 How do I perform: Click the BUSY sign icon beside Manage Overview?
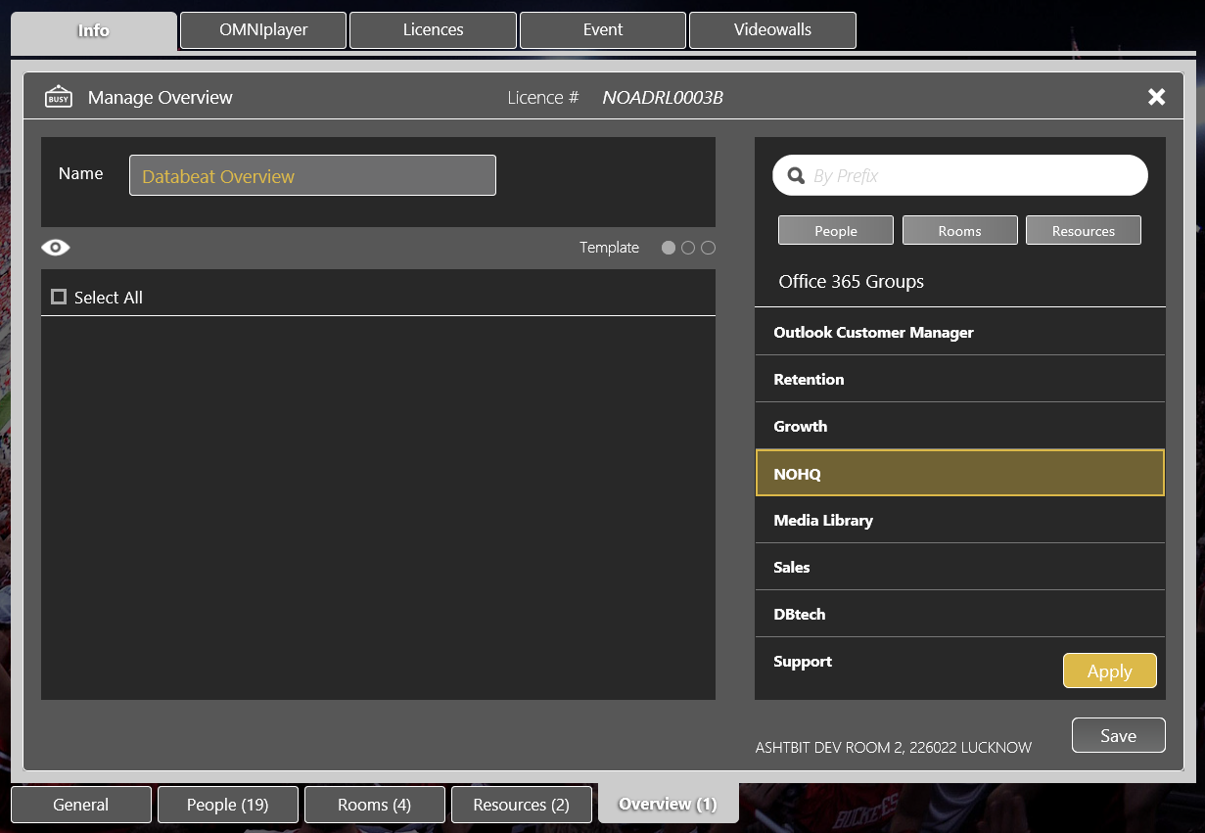click(59, 97)
